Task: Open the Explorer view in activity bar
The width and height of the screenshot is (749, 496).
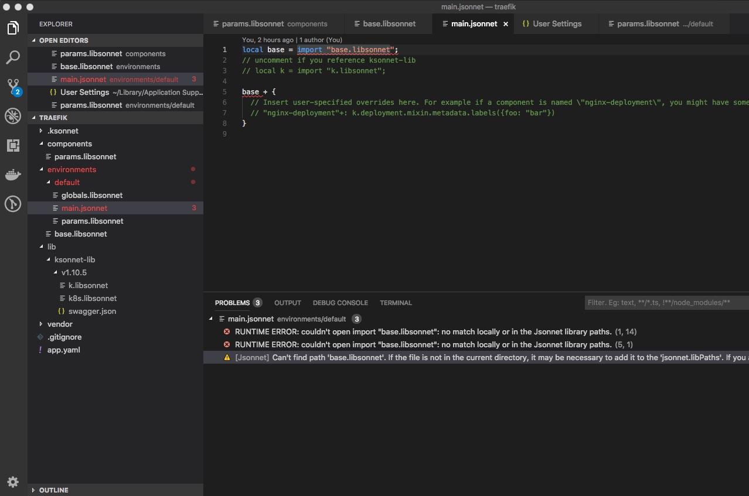Action: 13,28
